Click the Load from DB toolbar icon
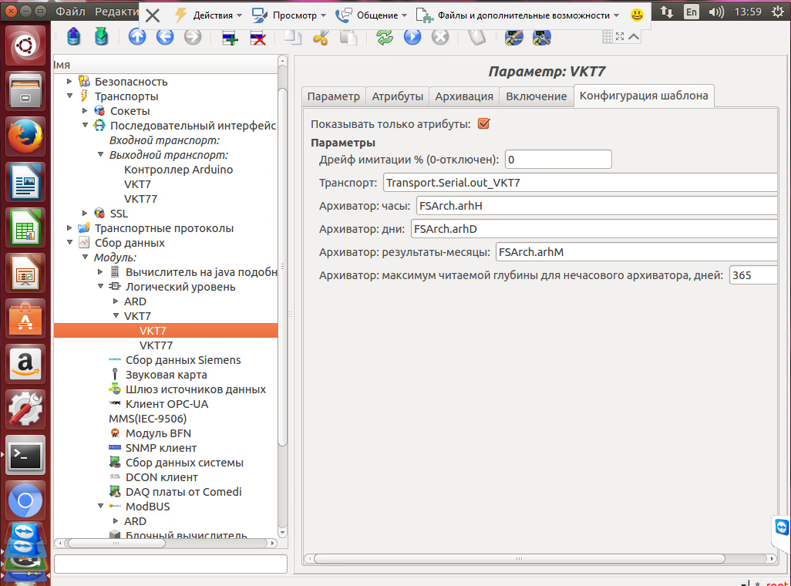This screenshot has width=791, height=586. (x=73, y=36)
